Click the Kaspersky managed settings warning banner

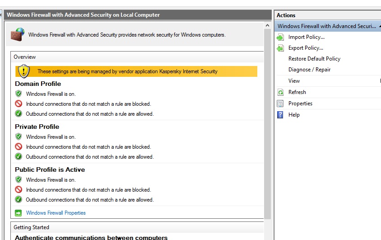tap(136, 71)
